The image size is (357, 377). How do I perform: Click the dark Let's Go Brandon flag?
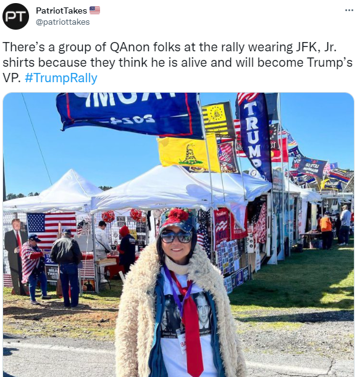tap(309, 167)
